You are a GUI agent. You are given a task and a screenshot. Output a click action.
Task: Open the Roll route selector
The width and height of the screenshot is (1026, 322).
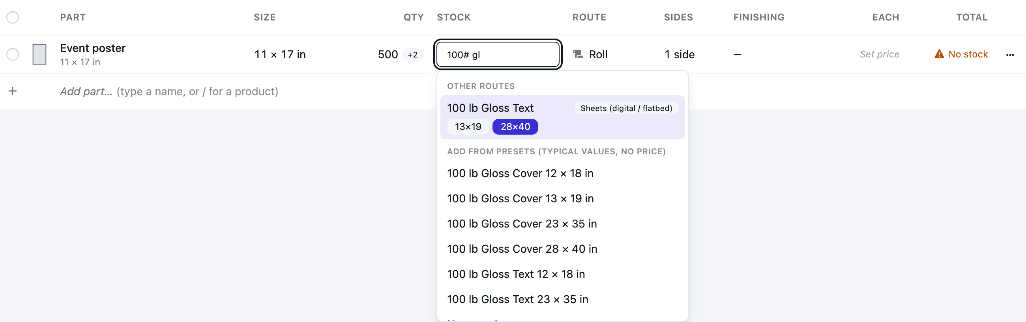click(590, 54)
